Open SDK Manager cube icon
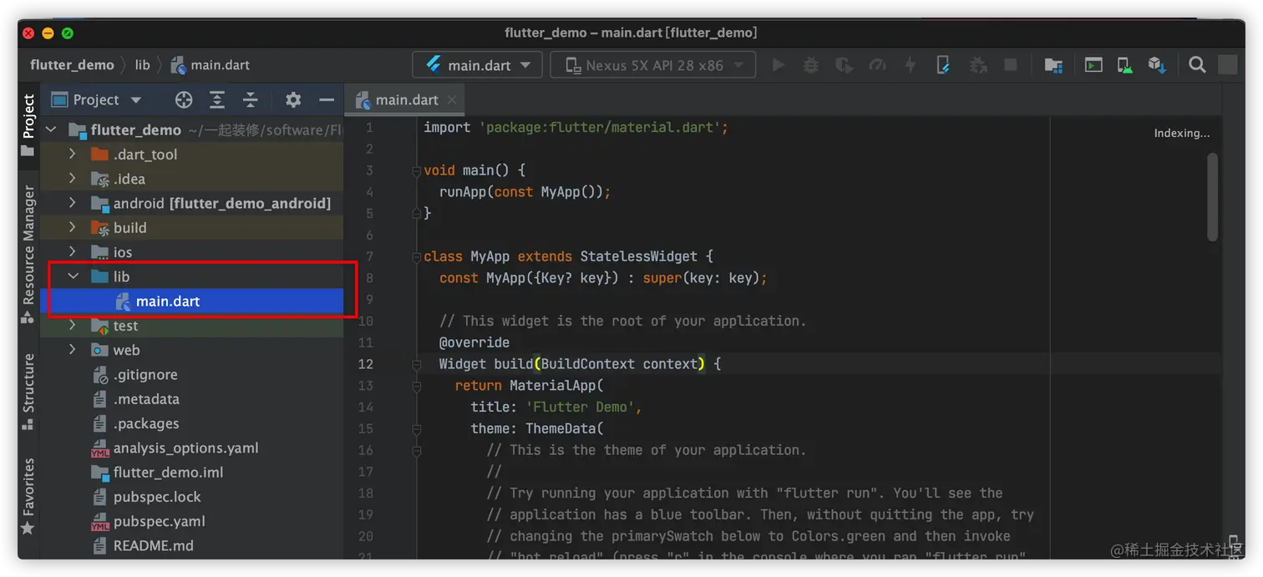Image resolution: width=1263 pixels, height=577 pixels. point(1157,65)
